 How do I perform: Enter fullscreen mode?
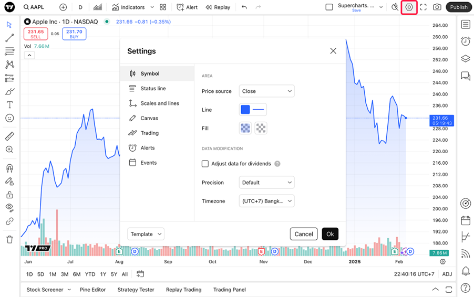click(423, 7)
